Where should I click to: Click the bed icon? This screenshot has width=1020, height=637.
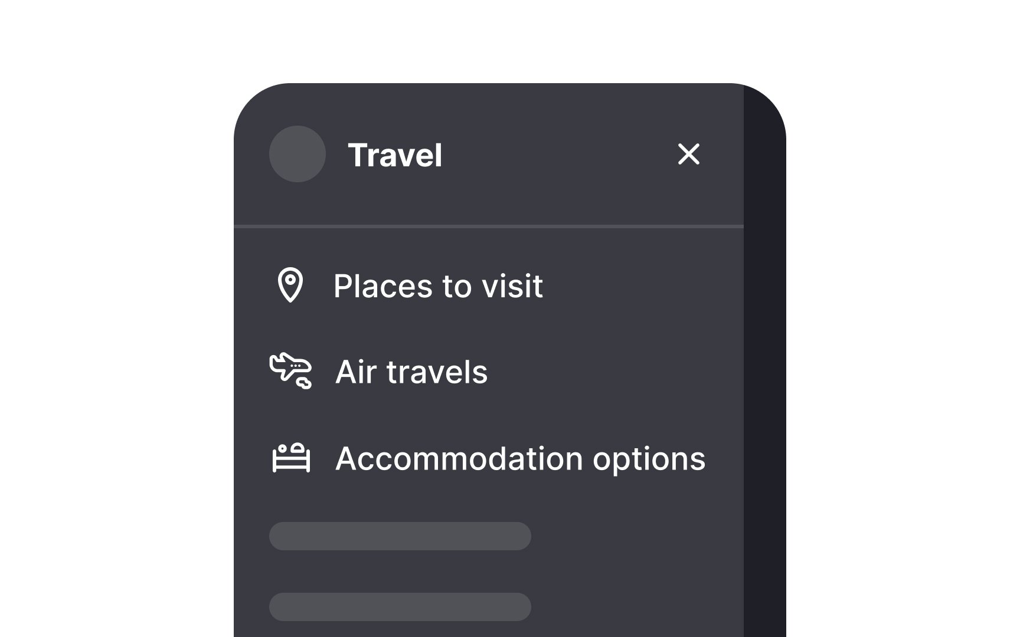tap(291, 458)
